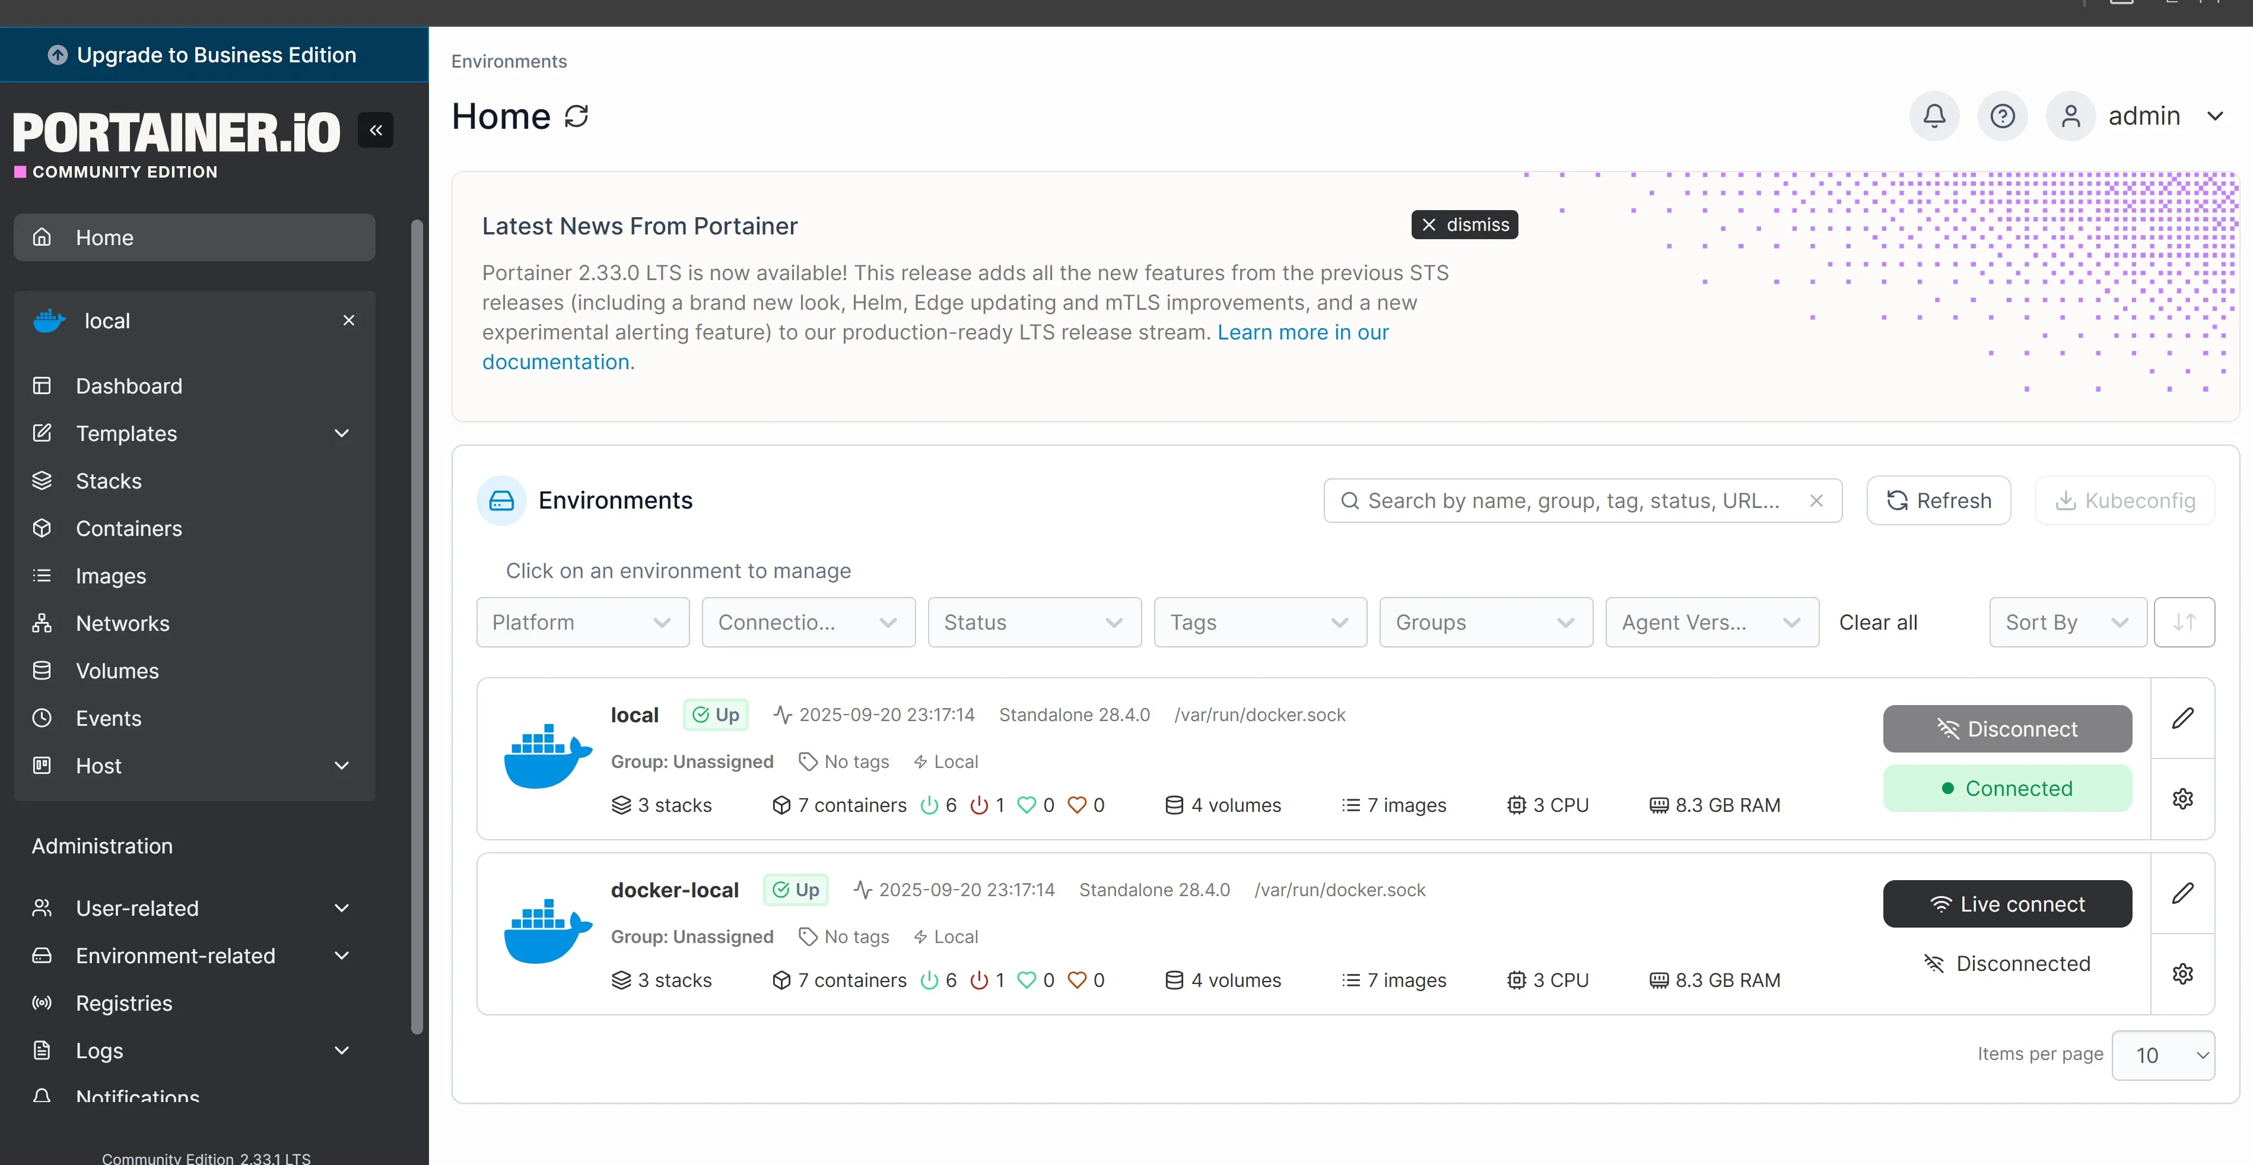
Task: Live connect to docker-local environment
Action: [x=2007, y=903]
